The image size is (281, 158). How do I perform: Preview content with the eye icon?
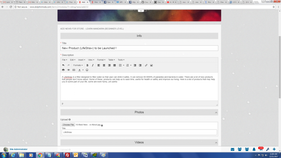68,70
